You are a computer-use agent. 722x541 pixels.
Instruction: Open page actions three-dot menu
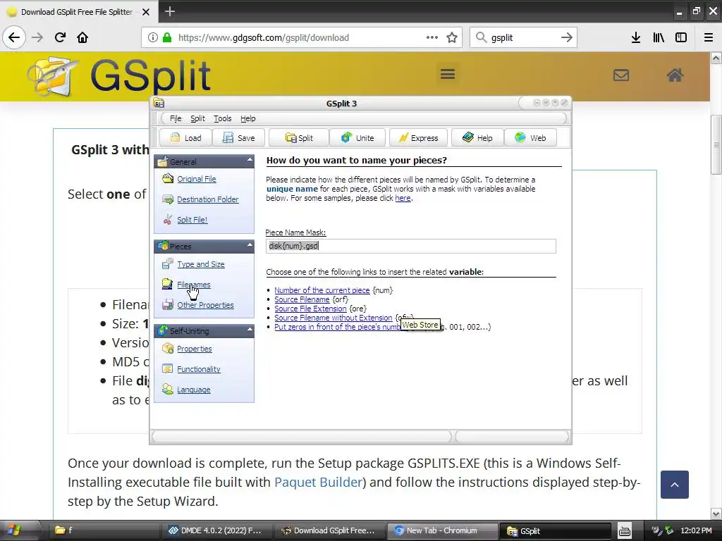click(432, 37)
